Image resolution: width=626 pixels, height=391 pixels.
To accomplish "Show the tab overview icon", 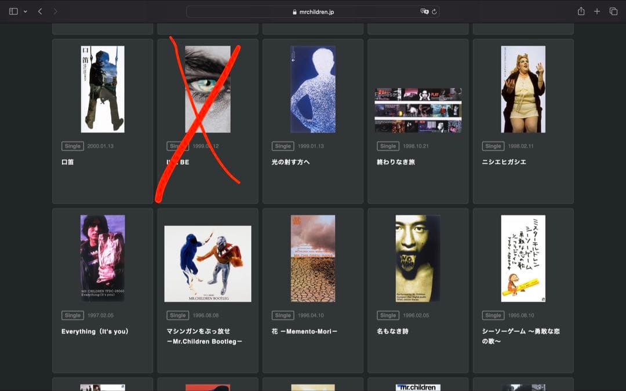I will (613, 12).
